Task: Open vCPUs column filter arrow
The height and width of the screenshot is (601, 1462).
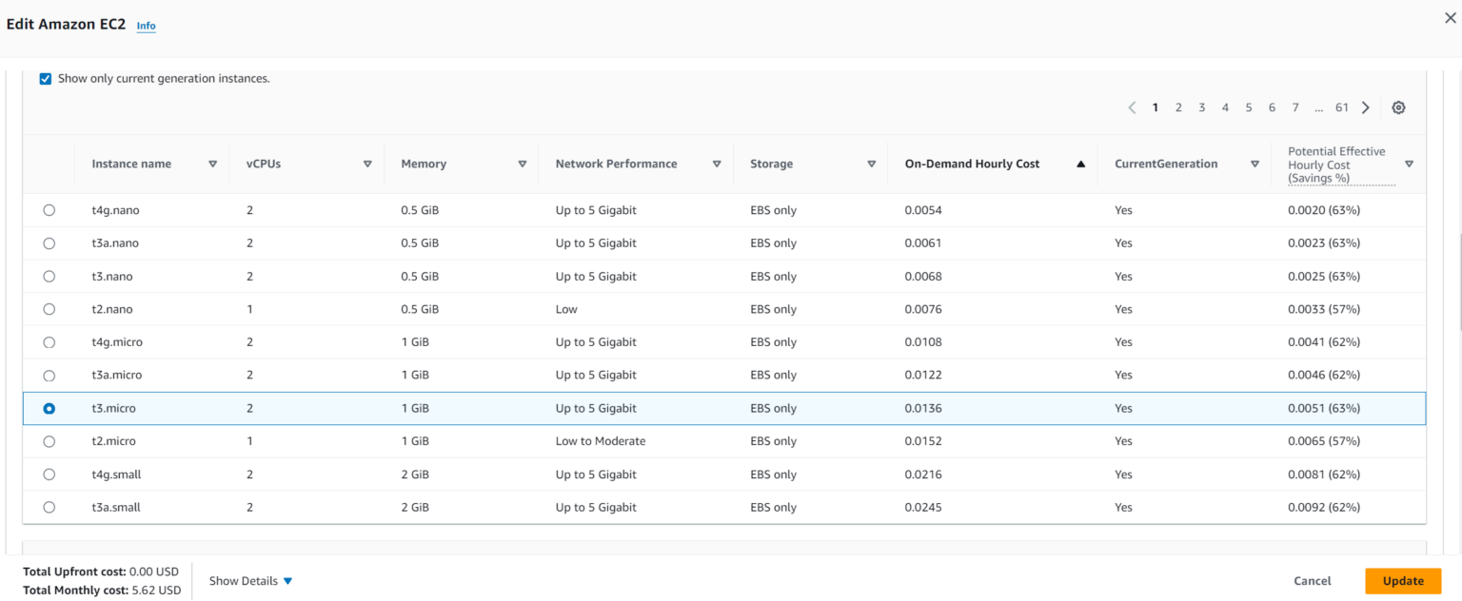Action: pos(367,164)
